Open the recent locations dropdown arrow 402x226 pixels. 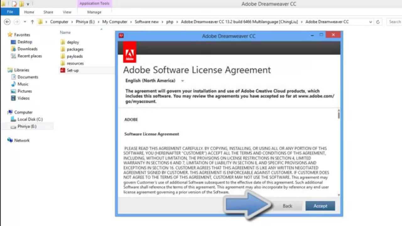click(x=25, y=22)
